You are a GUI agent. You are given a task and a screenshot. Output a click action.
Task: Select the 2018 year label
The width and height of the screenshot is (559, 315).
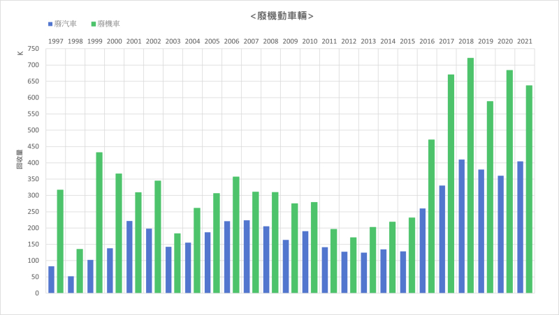tap(466, 41)
